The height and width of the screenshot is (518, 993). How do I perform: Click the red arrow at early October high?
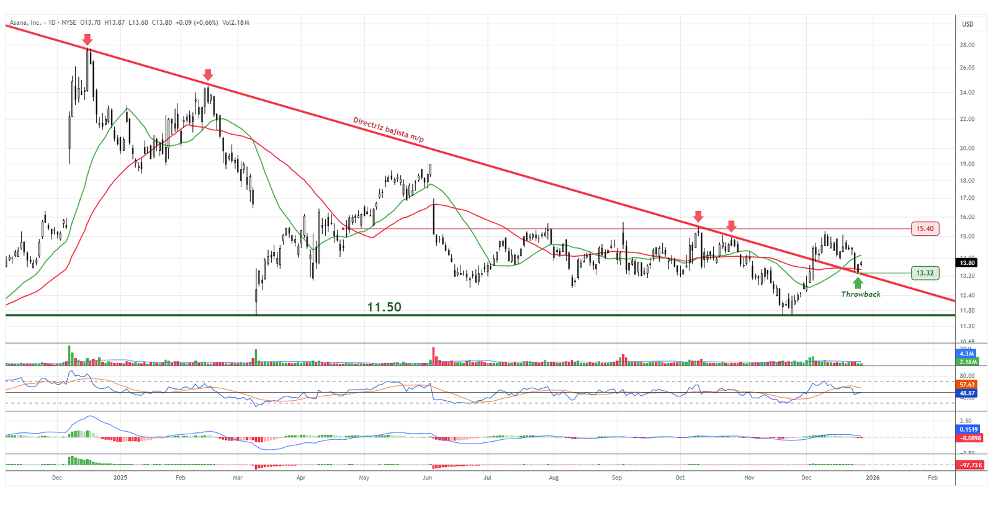[698, 217]
